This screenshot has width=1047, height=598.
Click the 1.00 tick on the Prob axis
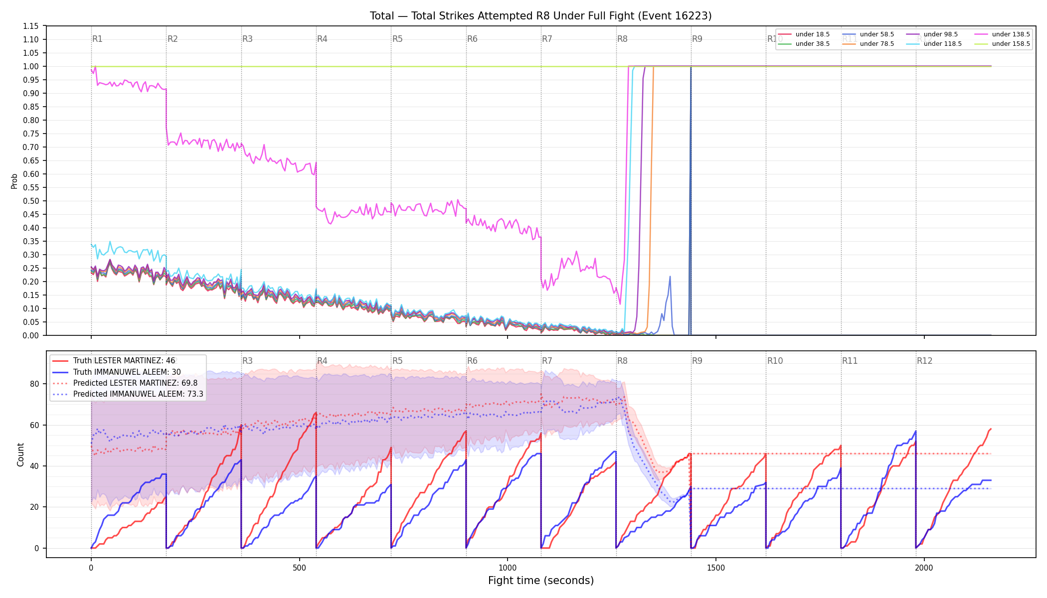(31, 66)
